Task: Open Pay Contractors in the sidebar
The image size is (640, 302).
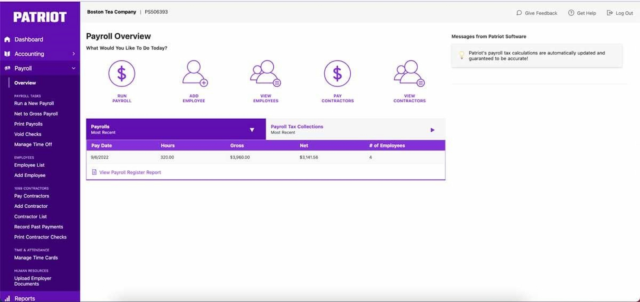Action: click(32, 196)
